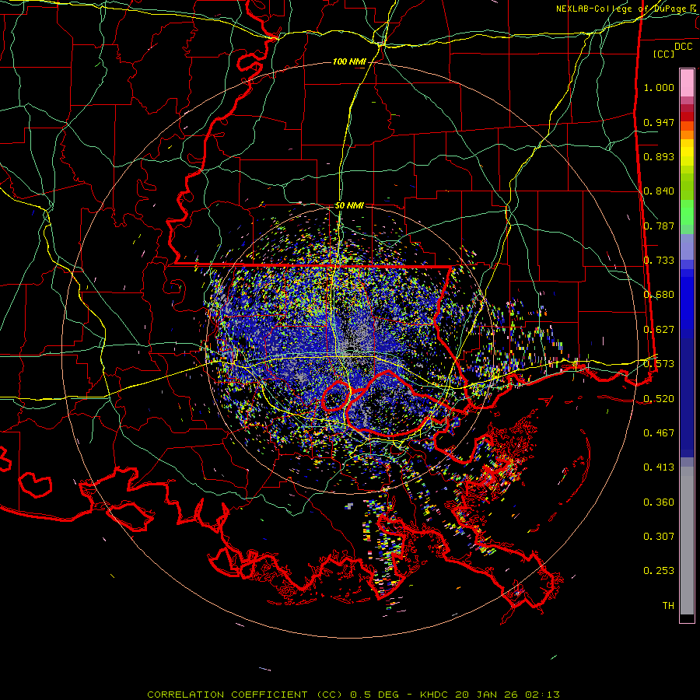Image resolution: width=700 pixels, height=700 pixels.
Task: Click the 50 NMI range ring label
Action: tap(349, 205)
